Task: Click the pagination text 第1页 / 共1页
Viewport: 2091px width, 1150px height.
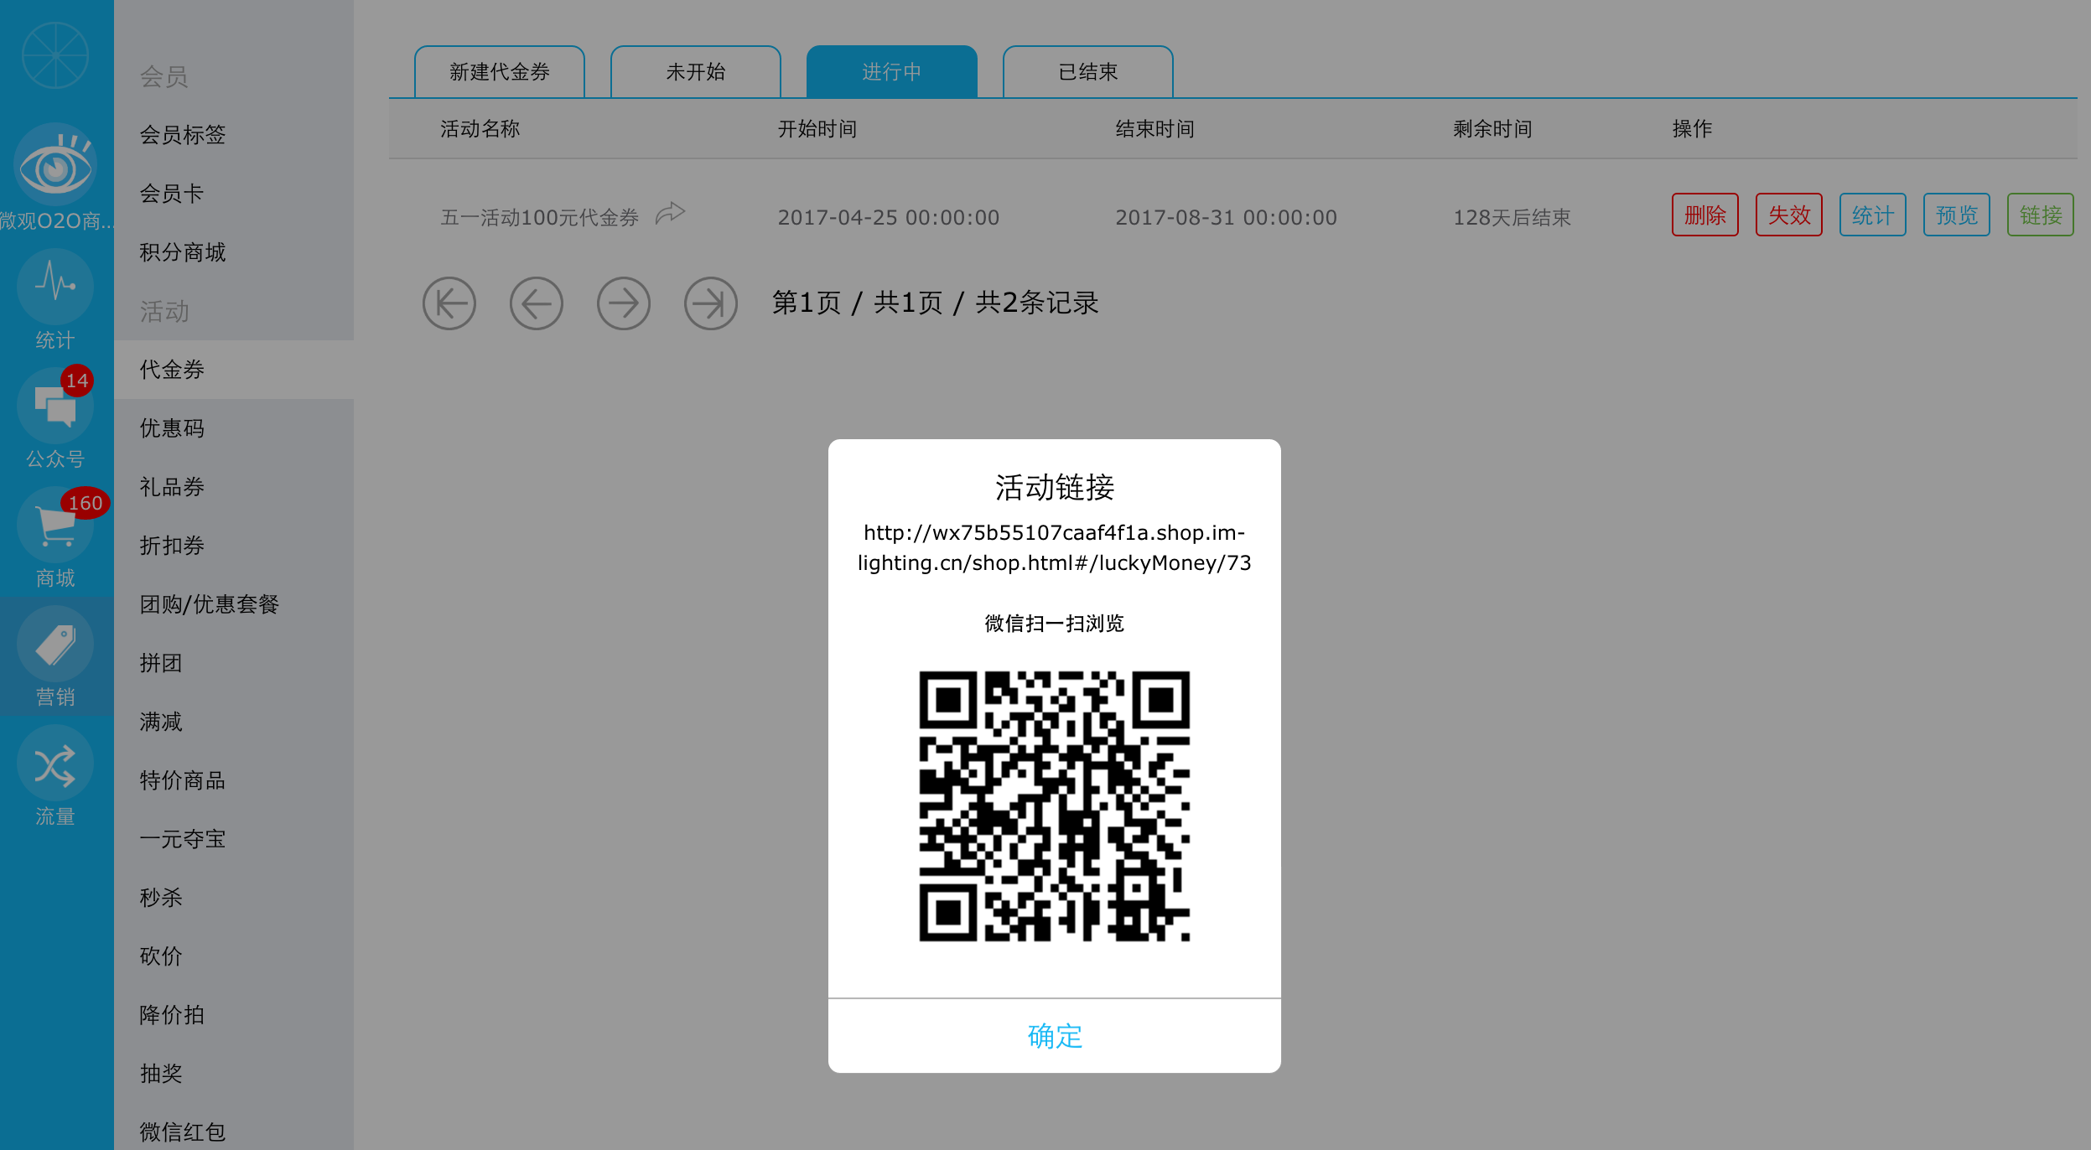Action: pos(857,303)
